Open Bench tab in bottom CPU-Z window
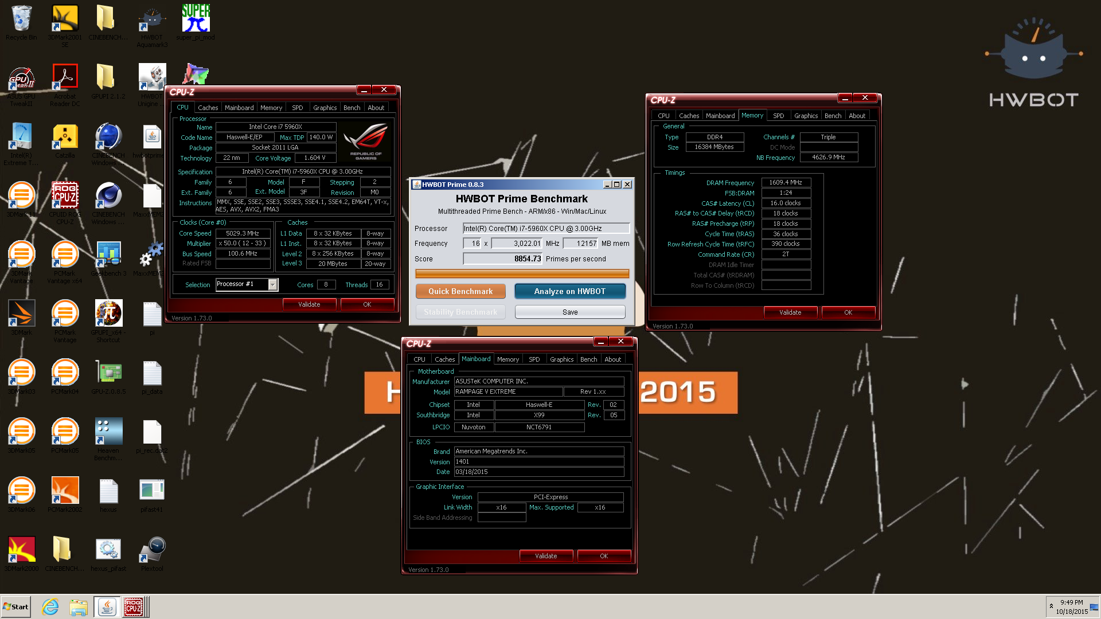1101x619 pixels. (x=588, y=359)
